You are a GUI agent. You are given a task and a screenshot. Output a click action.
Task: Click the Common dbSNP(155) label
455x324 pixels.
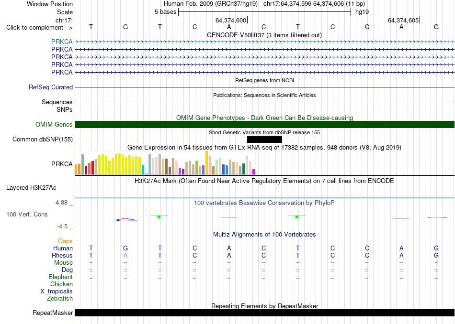click(x=42, y=139)
